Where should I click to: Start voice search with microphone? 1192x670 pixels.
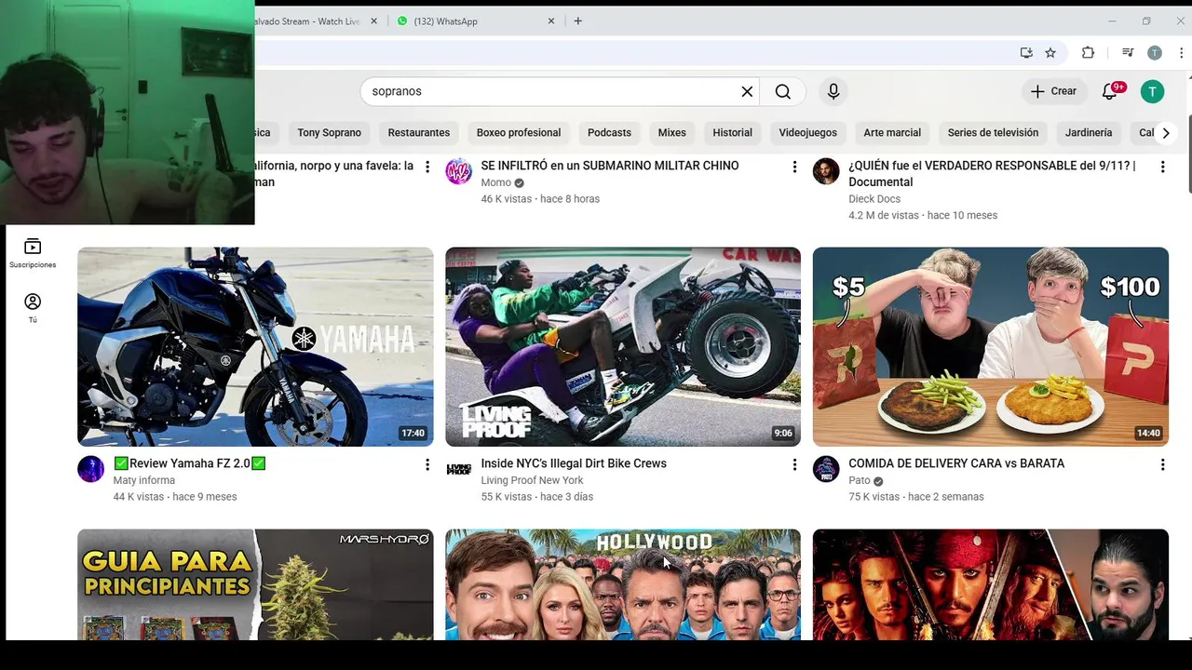click(x=833, y=91)
